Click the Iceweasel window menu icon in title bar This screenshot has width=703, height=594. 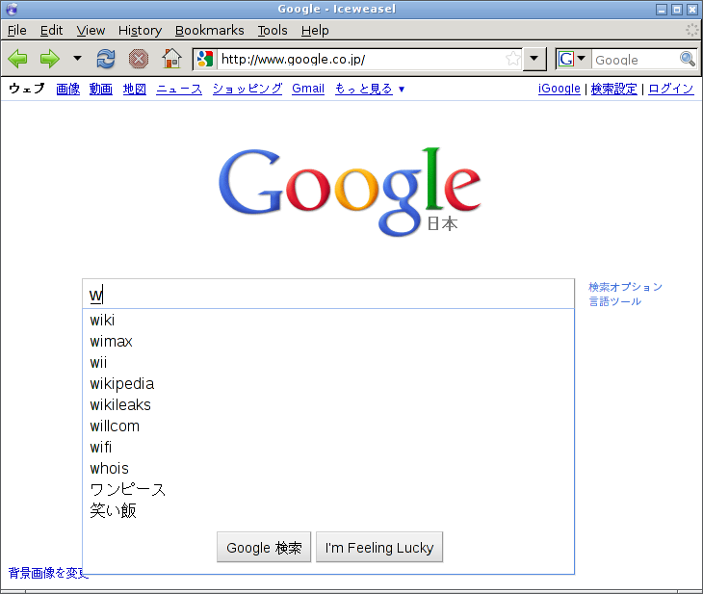pos(13,9)
